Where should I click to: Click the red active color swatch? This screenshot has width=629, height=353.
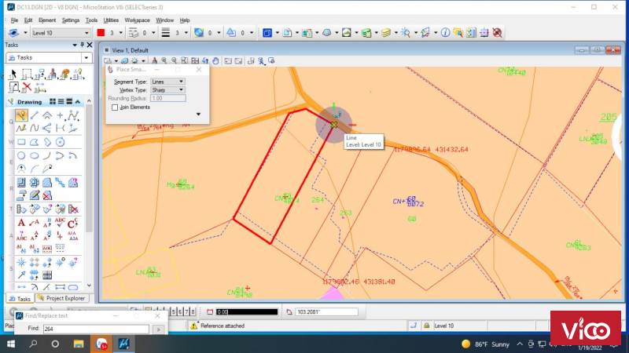click(101, 33)
